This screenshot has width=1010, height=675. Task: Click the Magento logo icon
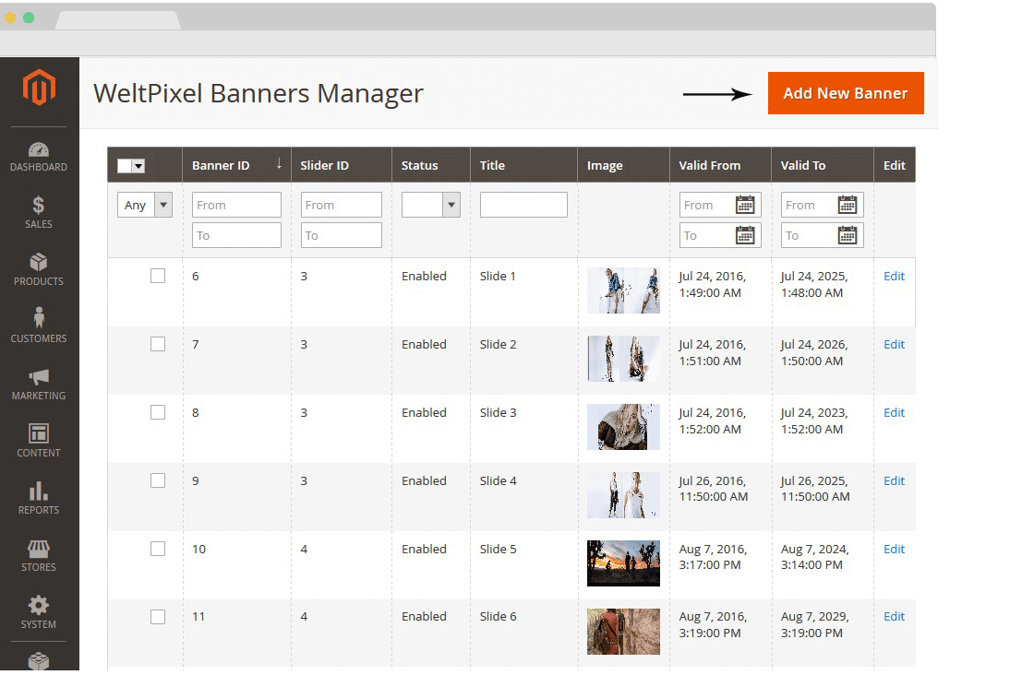[39, 88]
